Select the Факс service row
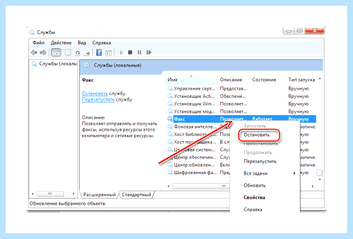This screenshot has width=353, height=239. (x=241, y=119)
